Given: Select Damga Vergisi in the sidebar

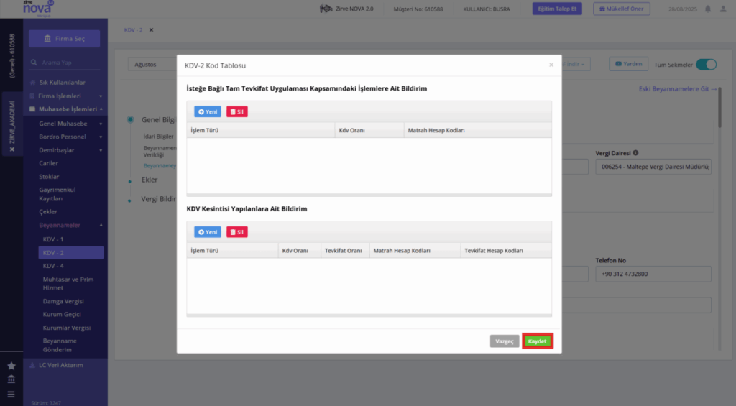Looking at the screenshot, I should 63,301.
